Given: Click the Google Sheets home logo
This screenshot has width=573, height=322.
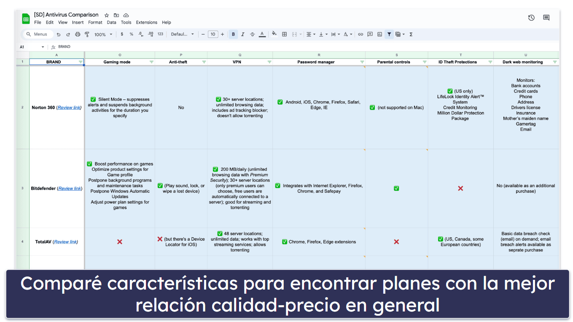Looking at the screenshot, I should pyautogui.click(x=26, y=18).
